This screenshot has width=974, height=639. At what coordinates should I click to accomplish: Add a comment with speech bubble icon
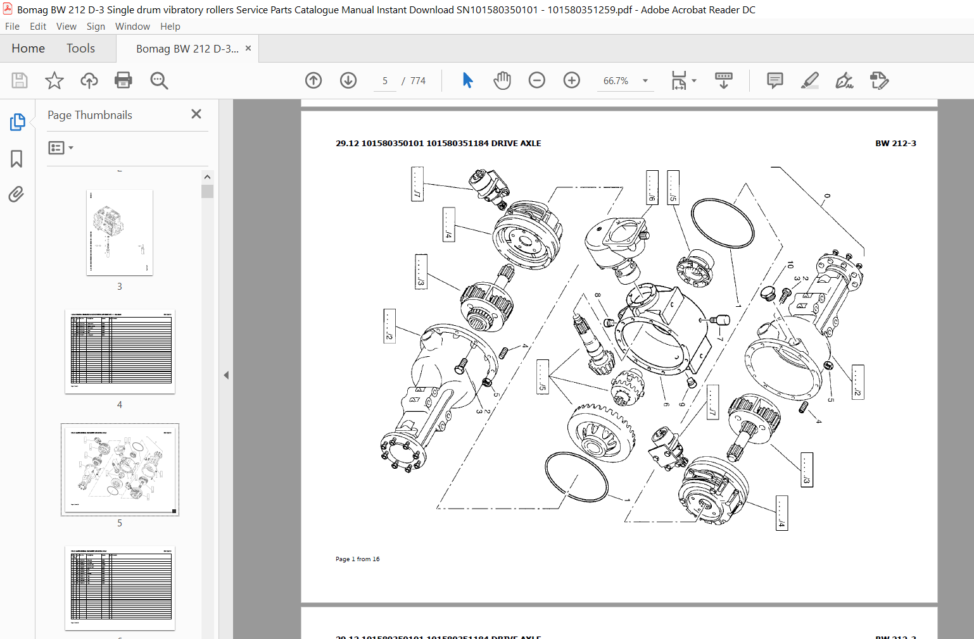coord(775,80)
